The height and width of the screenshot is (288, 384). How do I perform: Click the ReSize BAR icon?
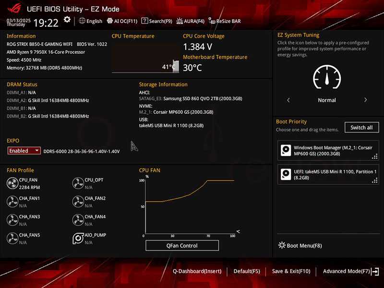click(212, 21)
